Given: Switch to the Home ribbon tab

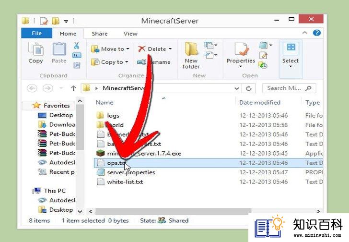Looking at the screenshot, I should pos(68,34).
